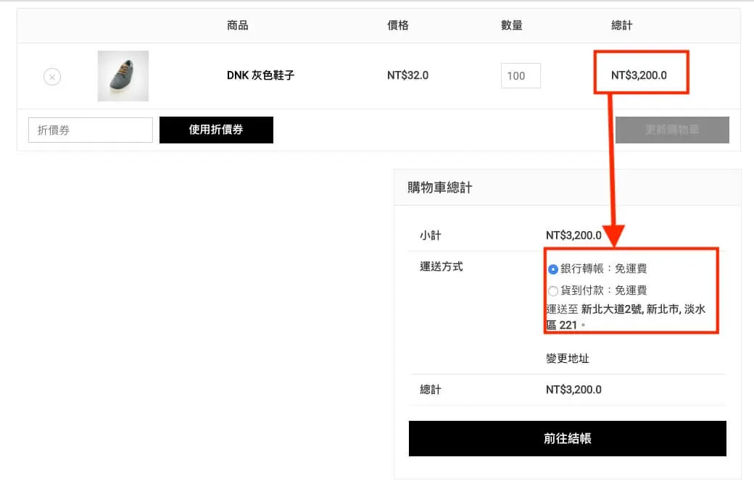Viewport: 754px width, 486px height.
Task: Open the DNK grey shoe product thumbnail
Action: (123, 76)
